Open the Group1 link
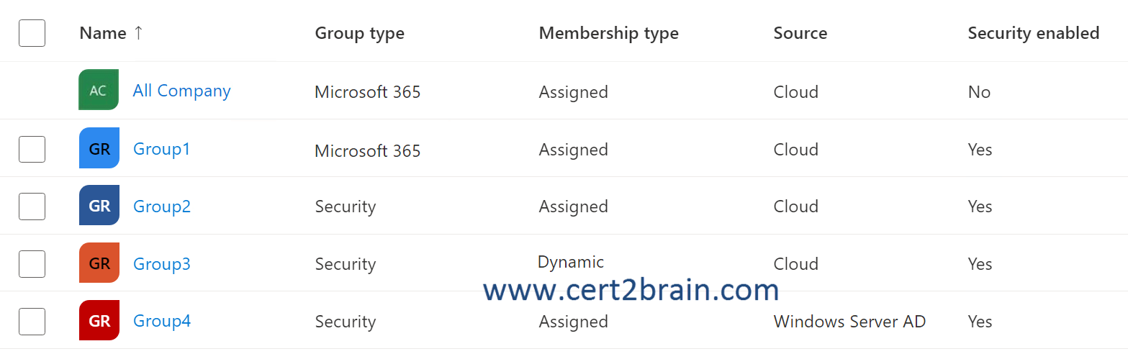This screenshot has width=1128, height=354. pos(161,149)
